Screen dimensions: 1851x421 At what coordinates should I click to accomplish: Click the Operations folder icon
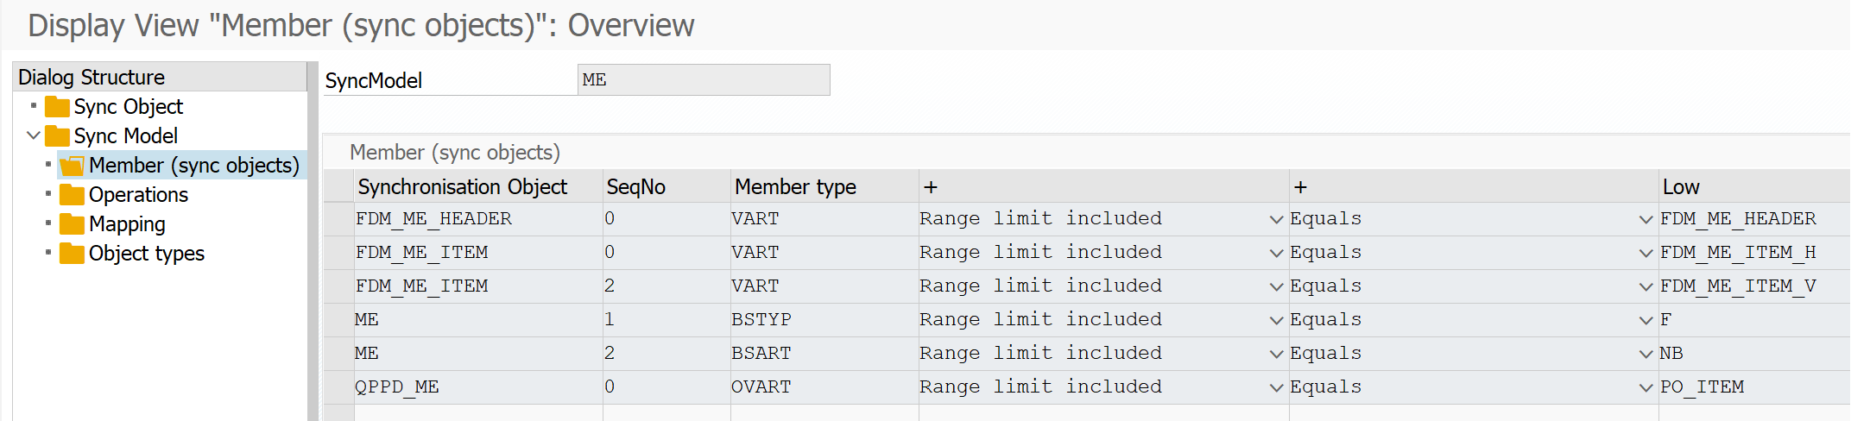73,195
